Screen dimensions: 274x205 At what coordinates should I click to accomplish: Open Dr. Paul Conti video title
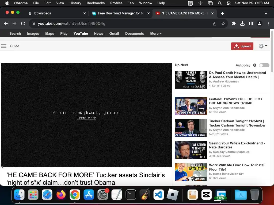click(x=237, y=75)
